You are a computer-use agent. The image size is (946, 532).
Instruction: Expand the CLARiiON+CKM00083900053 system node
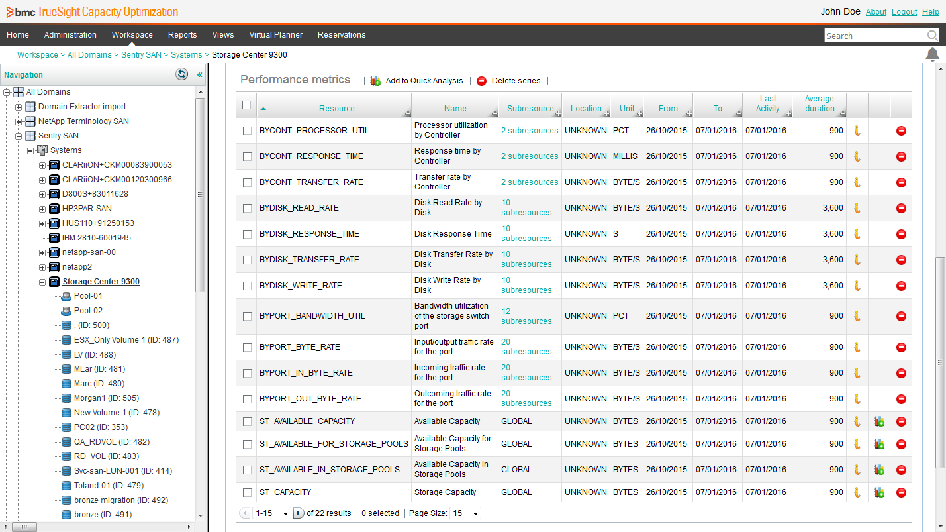(42, 165)
